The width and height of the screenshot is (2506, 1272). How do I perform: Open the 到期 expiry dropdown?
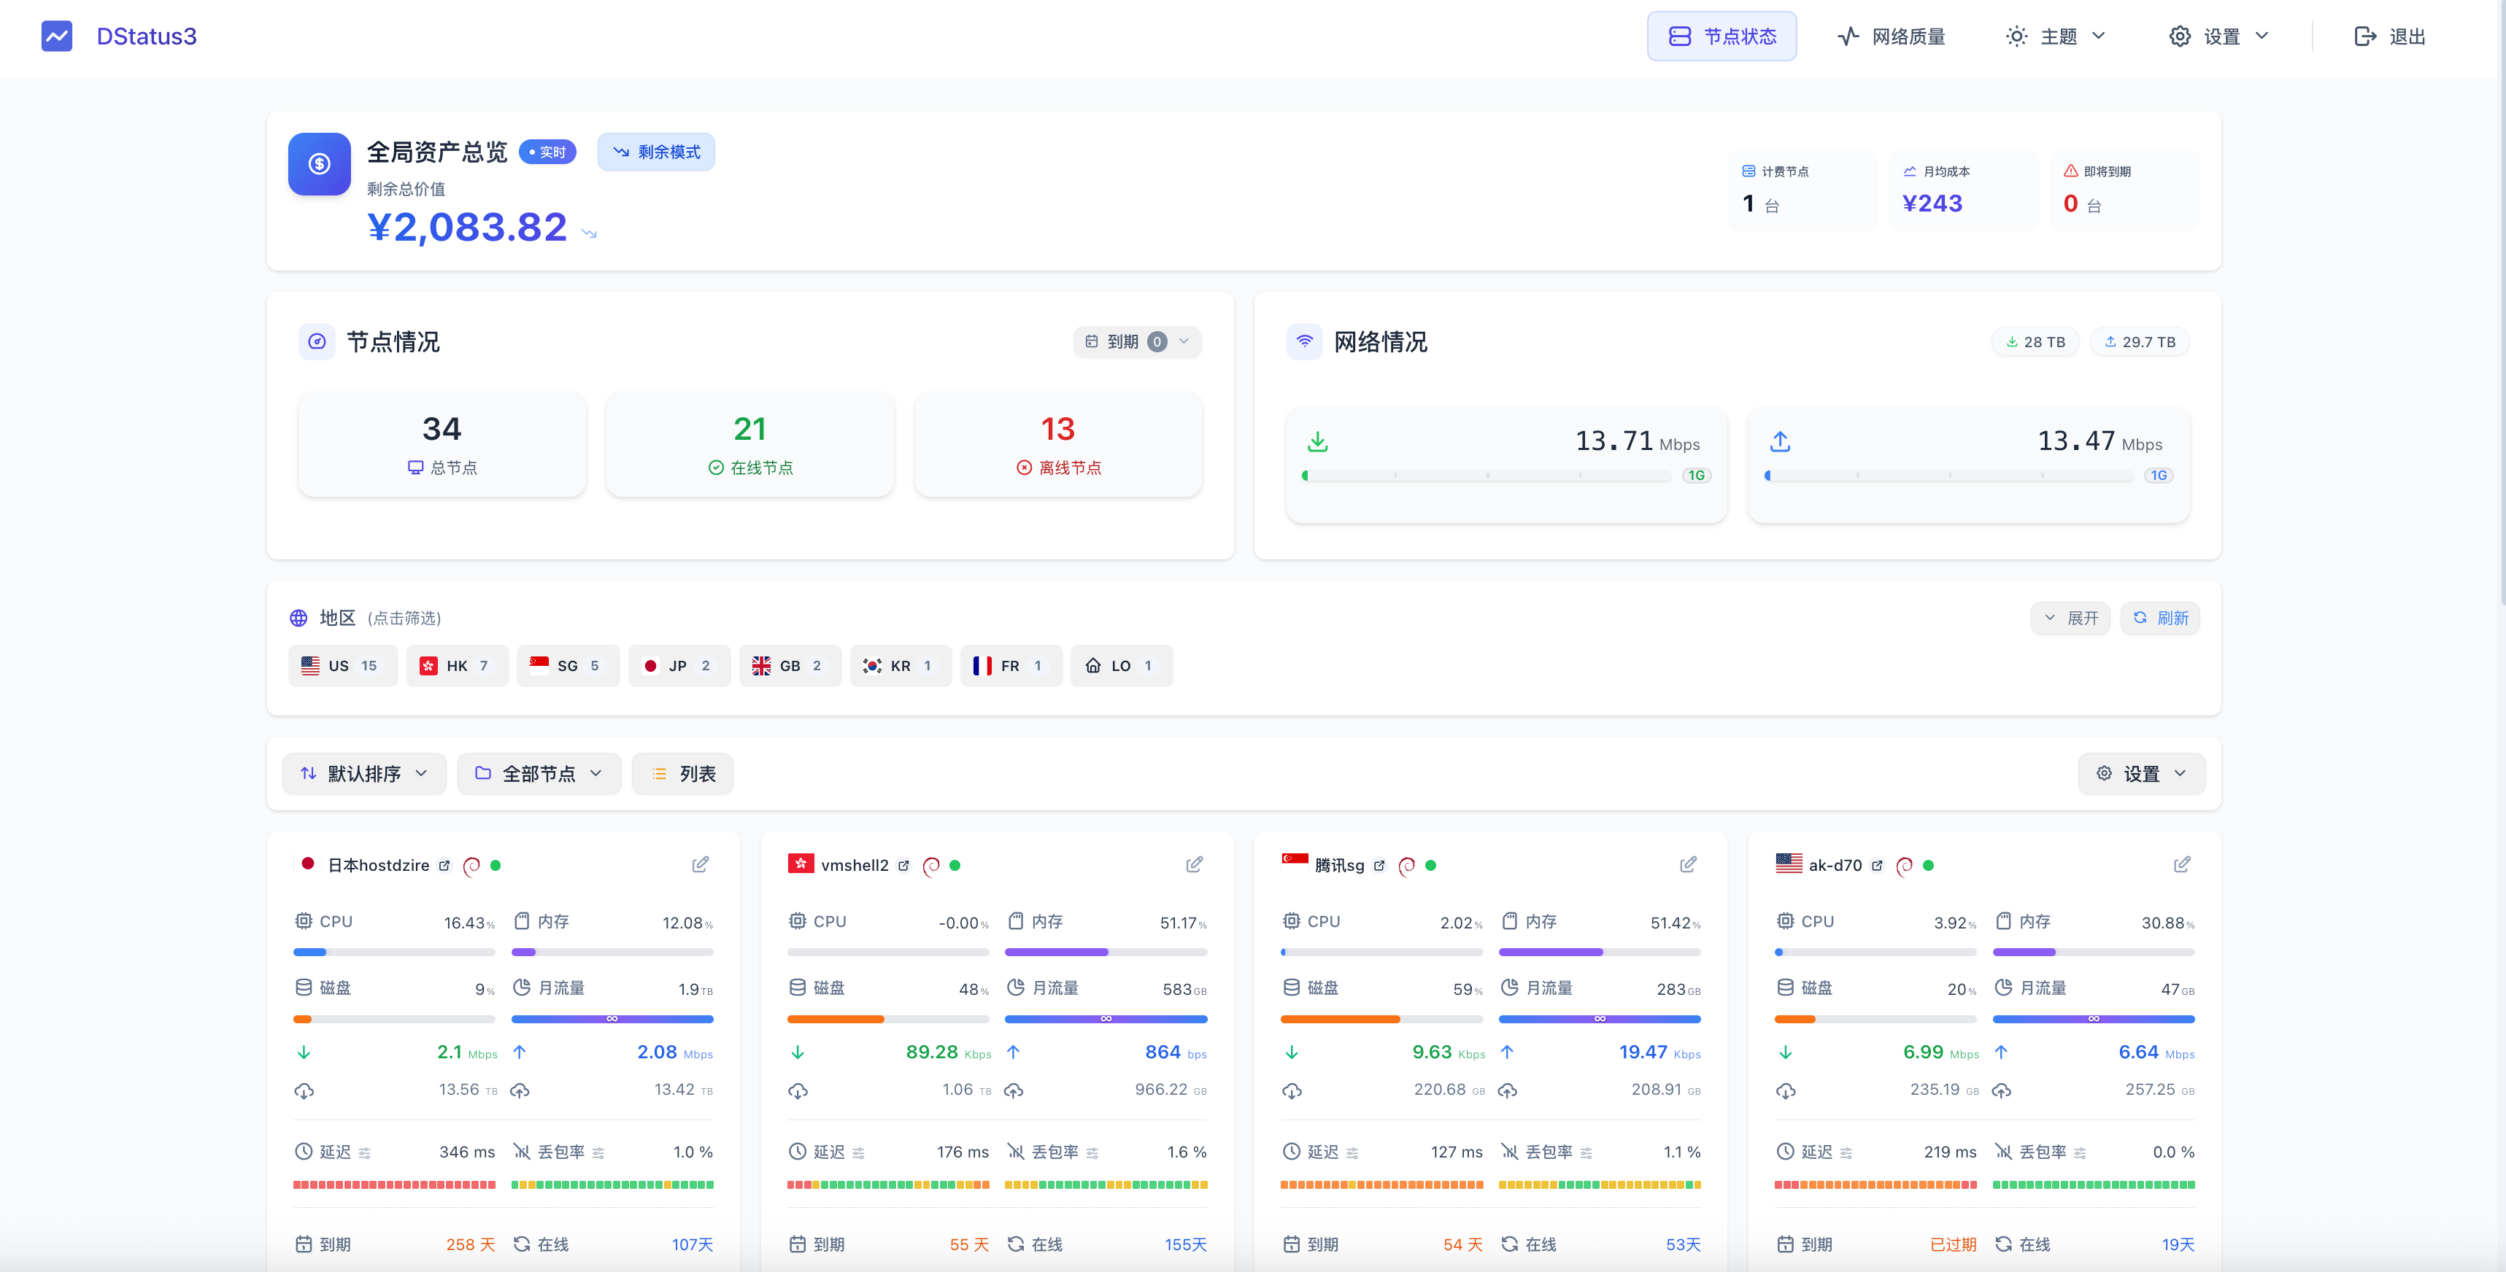click(1136, 341)
